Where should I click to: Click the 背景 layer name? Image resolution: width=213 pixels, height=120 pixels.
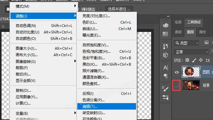tap(206, 85)
